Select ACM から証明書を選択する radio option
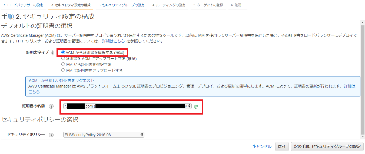365x154 pixels. [63, 53]
